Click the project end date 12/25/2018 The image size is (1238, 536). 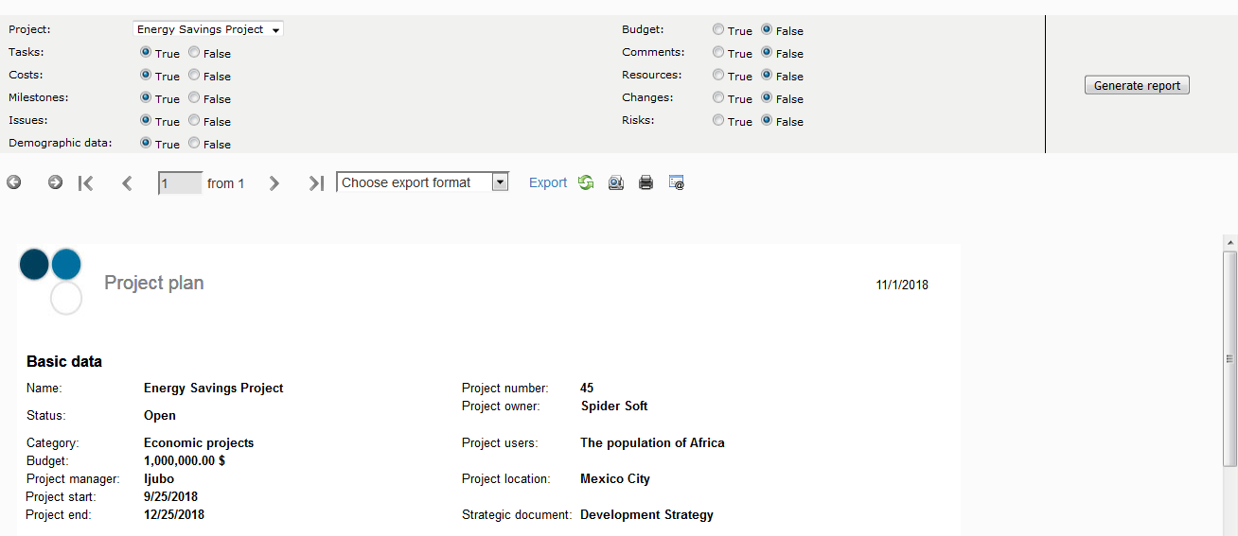(x=174, y=514)
